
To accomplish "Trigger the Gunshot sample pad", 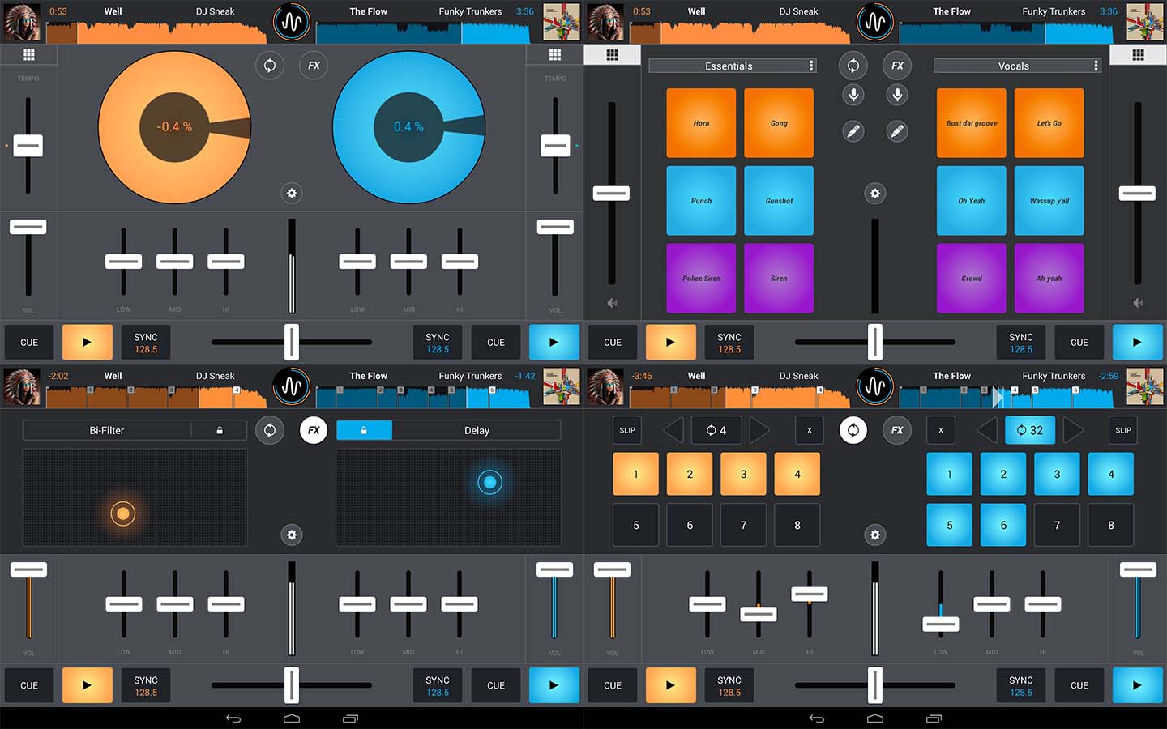I will click(x=778, y=200).
